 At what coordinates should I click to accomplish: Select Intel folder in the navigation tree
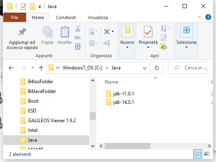(x=29, y=130)
